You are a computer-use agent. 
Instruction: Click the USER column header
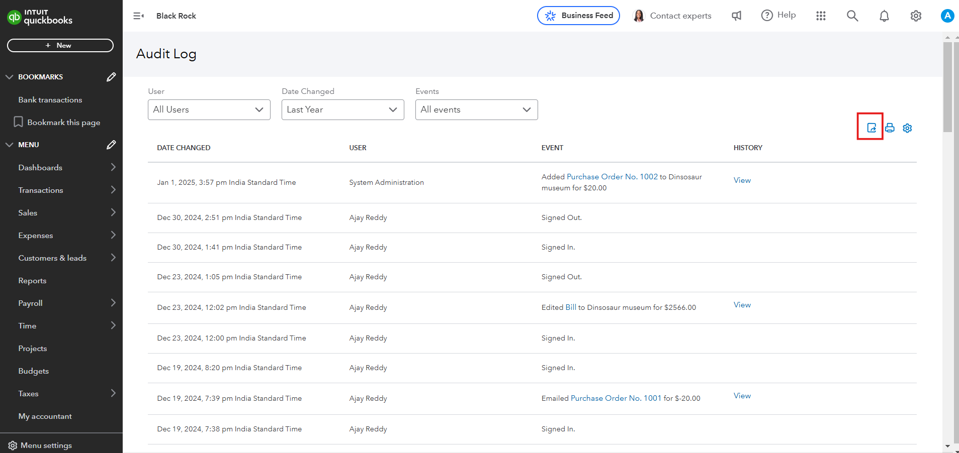pos(358,148)
